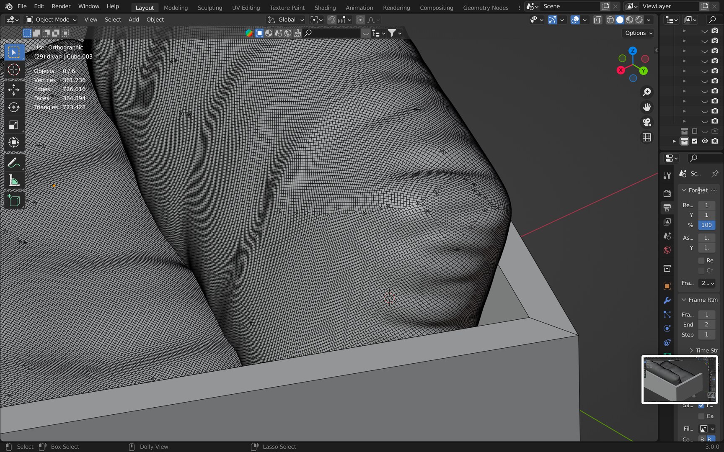The height and width of the screenshot is (452, 724).
Task: Open the Shading workspace tab
Action: tap(325, 8)
